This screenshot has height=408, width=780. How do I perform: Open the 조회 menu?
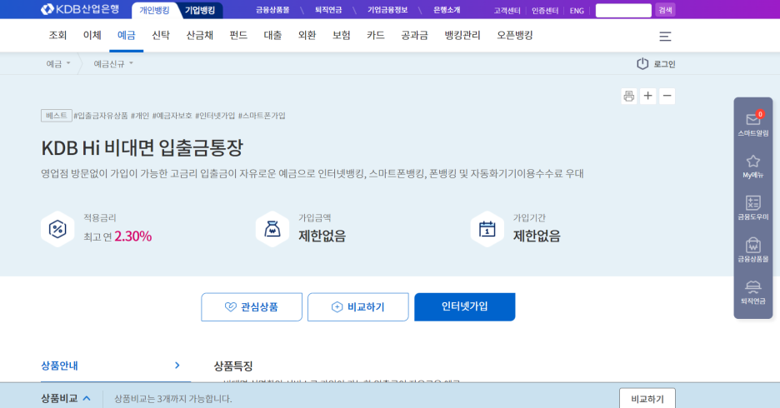tap(57, 35)
